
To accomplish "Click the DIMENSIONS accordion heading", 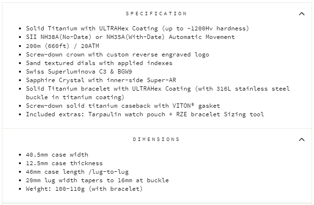I will pyautogui.click(x=156, y=140).
